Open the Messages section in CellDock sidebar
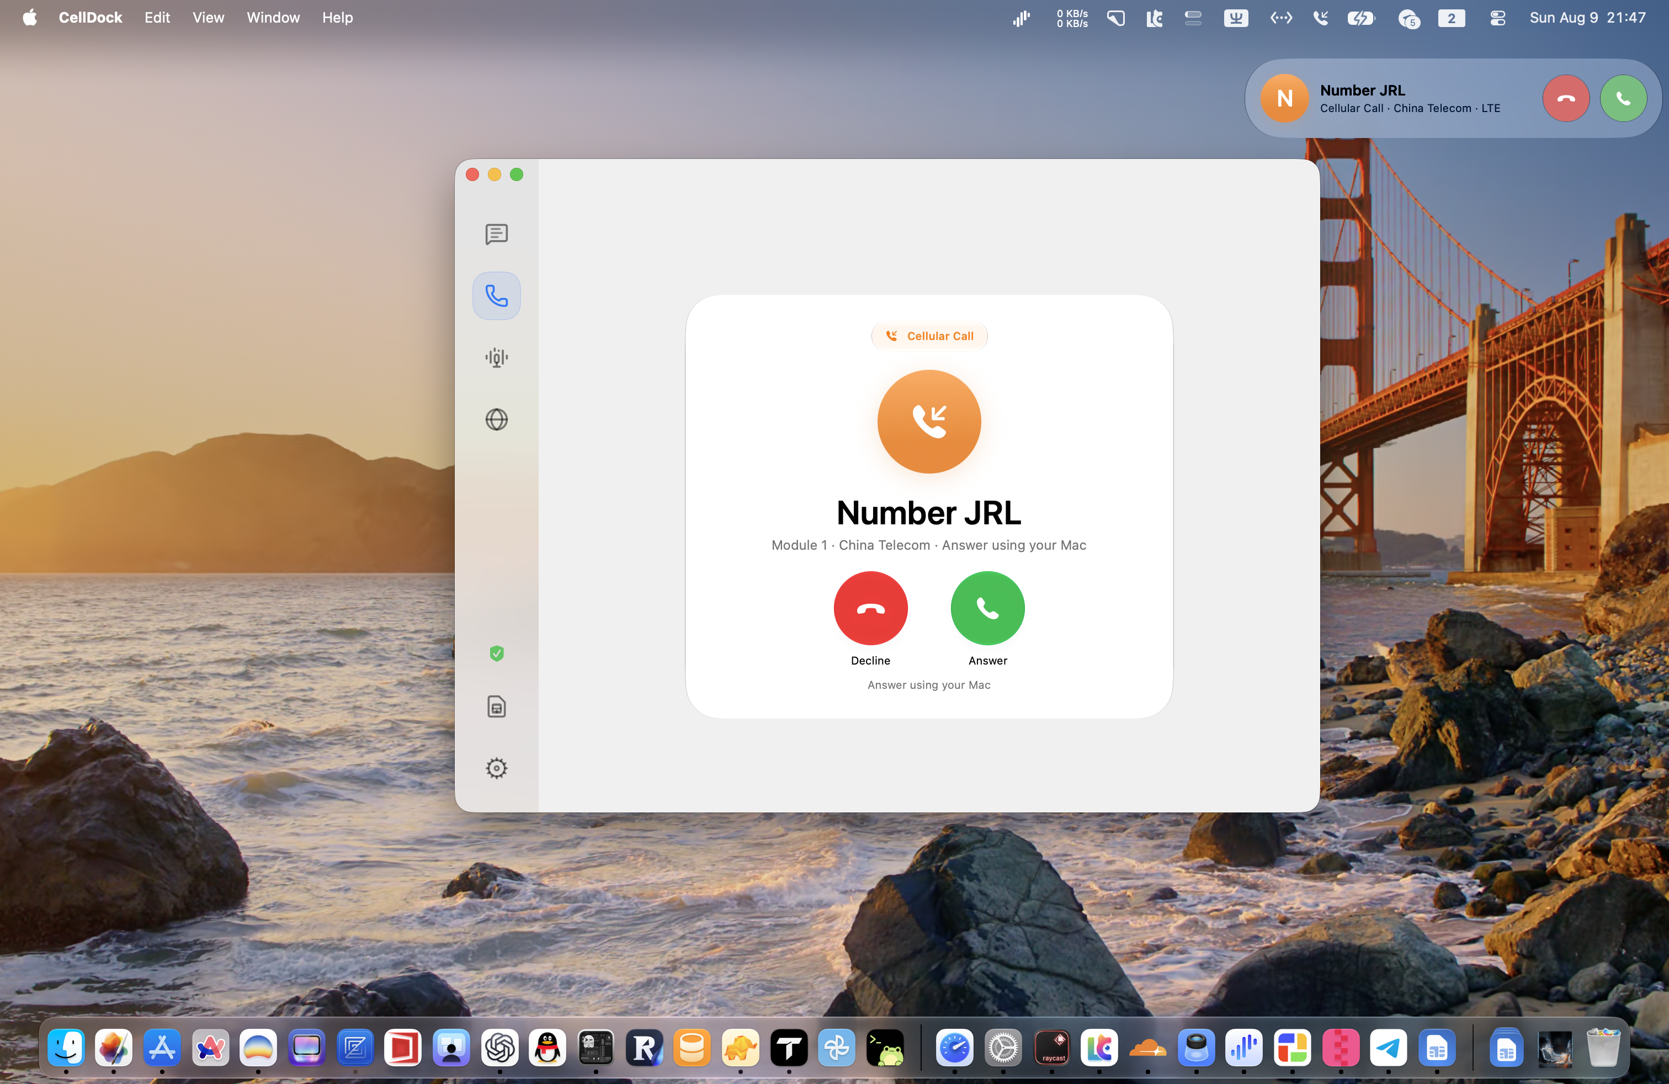The width and height of the screenshot is (1669, 1084). tap(497, 234)
